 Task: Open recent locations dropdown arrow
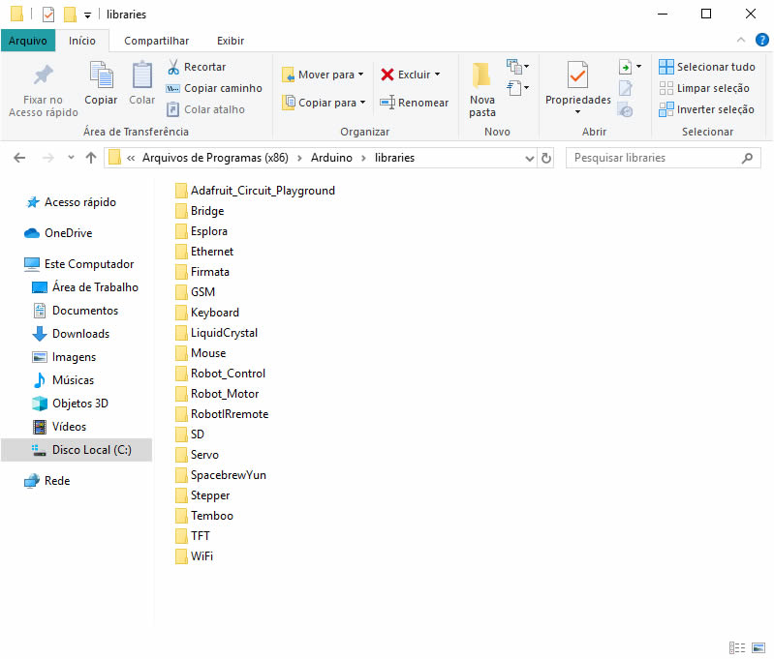point(71,158)
